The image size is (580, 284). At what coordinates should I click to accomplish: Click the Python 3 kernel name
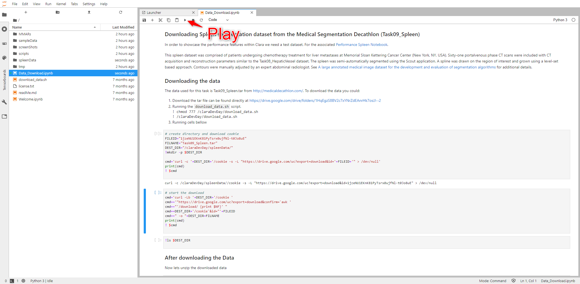point(560,20)
